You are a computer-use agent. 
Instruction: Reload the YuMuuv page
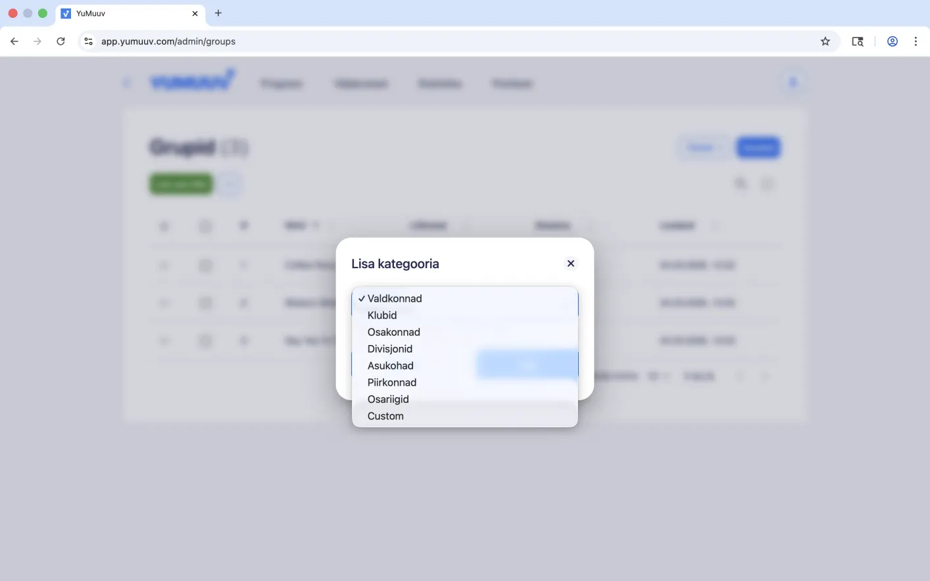pyautogui.click(x=61, y=41)
